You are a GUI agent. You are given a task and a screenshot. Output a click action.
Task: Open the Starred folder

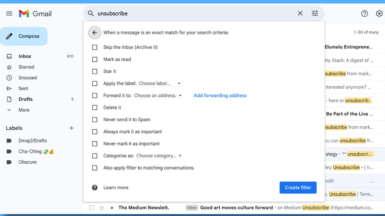[x=26, y=67]
